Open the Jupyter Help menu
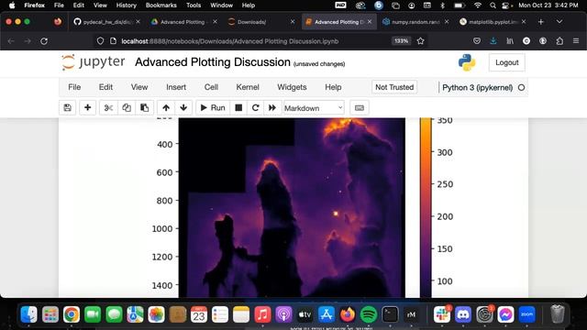Screen dimensions: 587x330 (333, 87)
